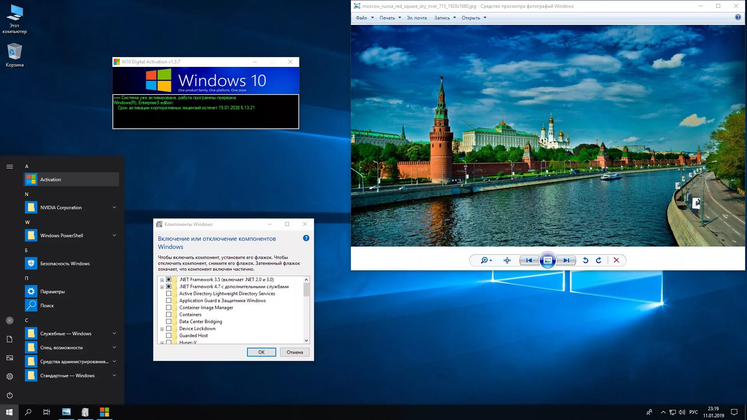Expand Служебные — Windows folder
Viewport: 747px width, 420px height.
(114, 333)
